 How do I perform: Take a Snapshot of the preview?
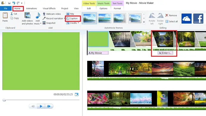pos(49,23)
